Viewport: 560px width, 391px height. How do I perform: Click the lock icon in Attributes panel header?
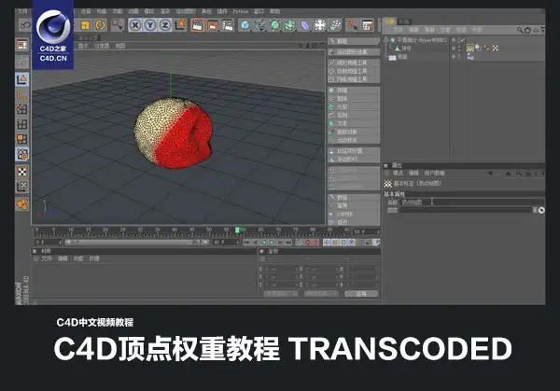coord(528,174)
